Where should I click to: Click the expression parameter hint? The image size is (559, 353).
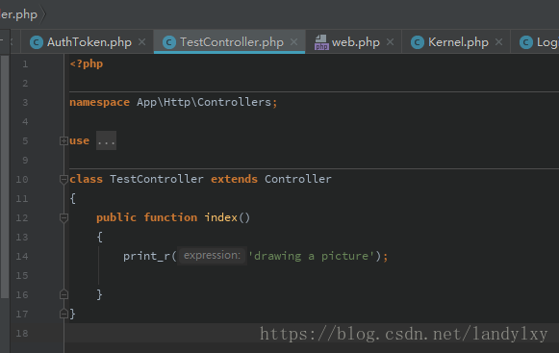pyautogui.click(x=212, y=256)
